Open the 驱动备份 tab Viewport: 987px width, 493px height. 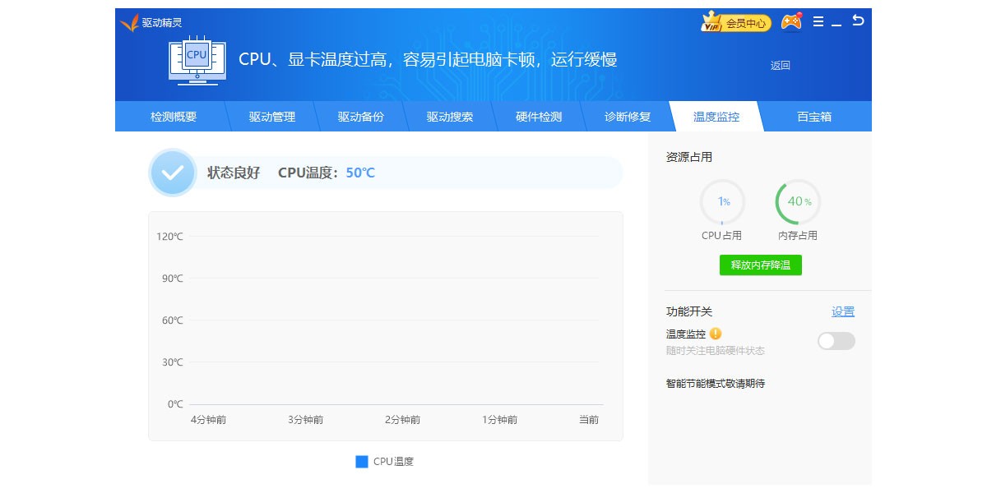[361, 117]
